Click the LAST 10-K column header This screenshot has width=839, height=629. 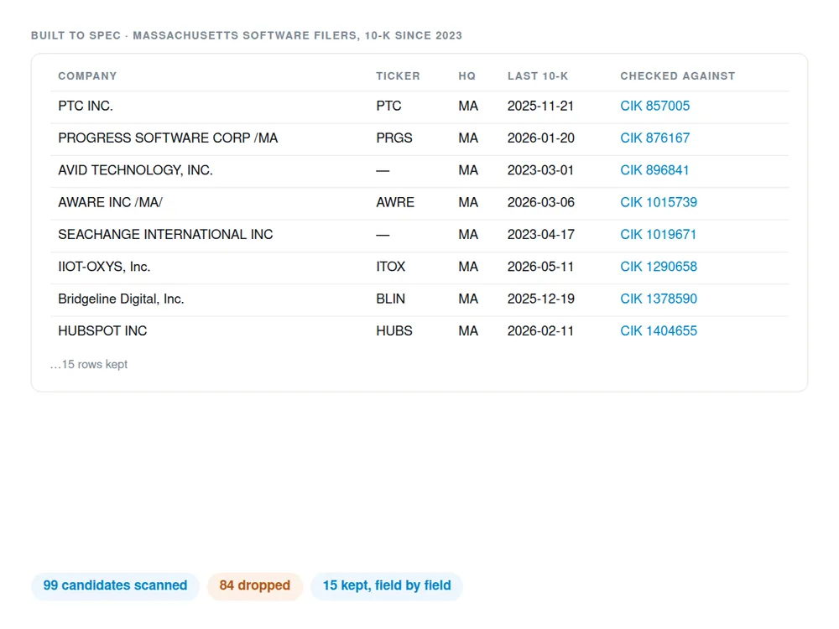point(538,76)
